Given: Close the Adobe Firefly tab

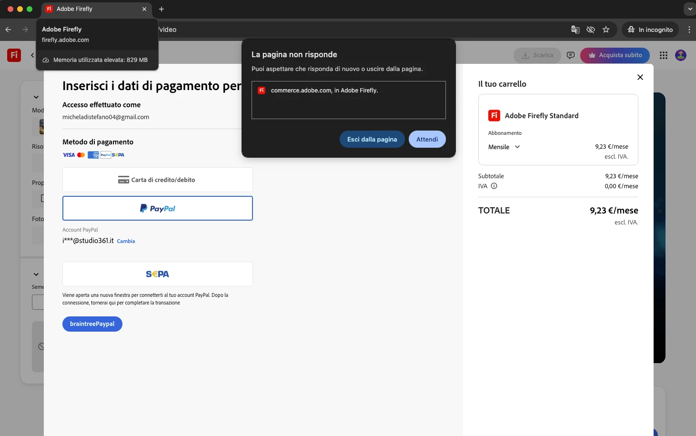Looking at the screenshot, I should tap(144, 9).
